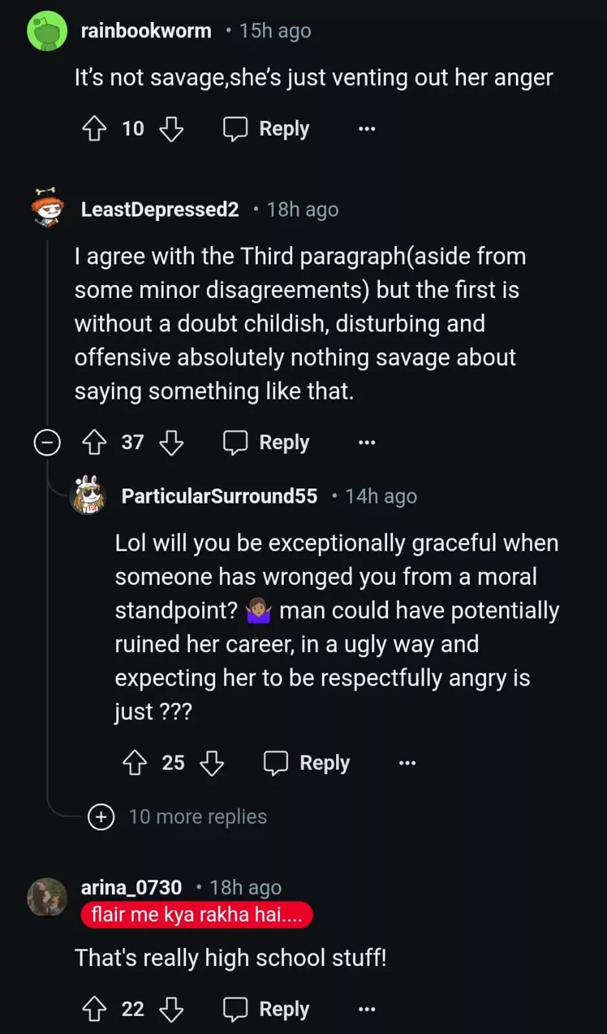Upvote rainbookworm's comment
Viewport: 607px width, 1034px height.
coord(94,129)
